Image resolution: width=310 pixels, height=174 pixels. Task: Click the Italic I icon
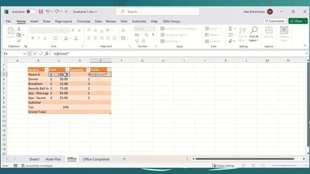[x=39, y=38]
